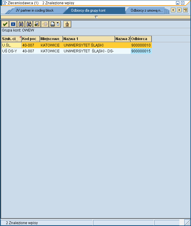Switch to JV partner in coding block tab

pos(35,10)
